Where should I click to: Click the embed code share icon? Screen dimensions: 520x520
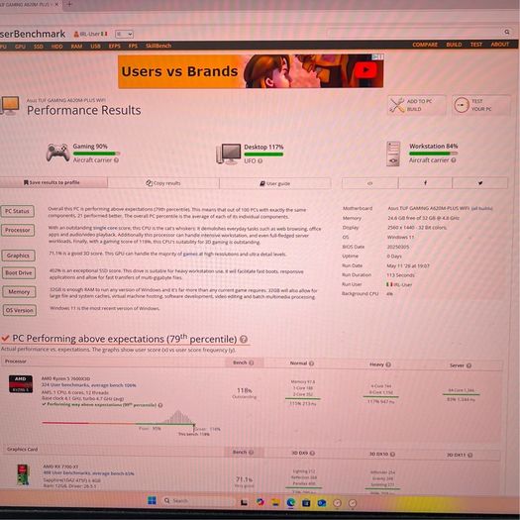point(369,182)
